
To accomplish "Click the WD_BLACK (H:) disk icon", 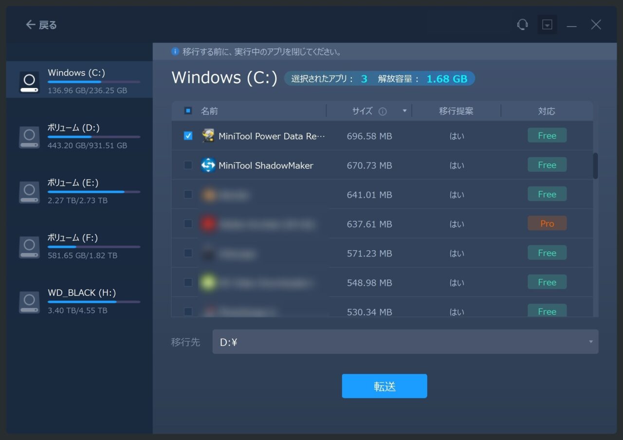I will [29, 302].
